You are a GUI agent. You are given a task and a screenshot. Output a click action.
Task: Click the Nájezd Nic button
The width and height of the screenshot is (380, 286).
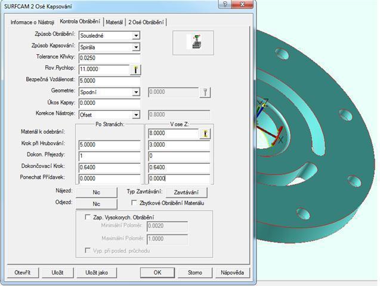[x=97, y=192]
